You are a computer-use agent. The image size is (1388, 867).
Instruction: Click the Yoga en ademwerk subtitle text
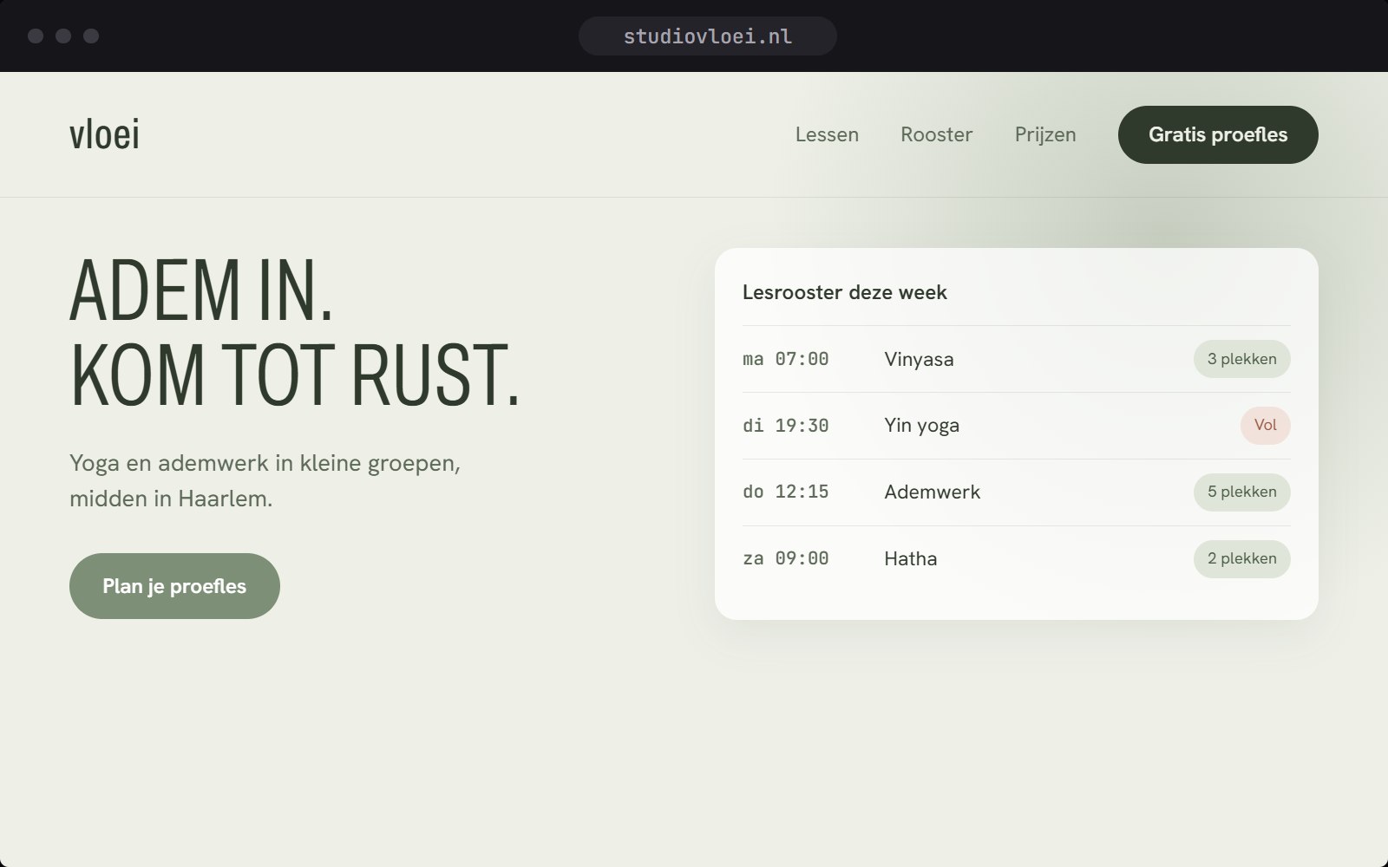[x=265, y=481]
